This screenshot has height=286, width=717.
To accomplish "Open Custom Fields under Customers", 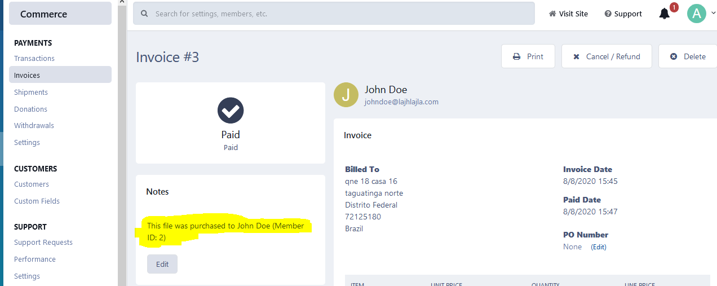I will pos(37,201).
